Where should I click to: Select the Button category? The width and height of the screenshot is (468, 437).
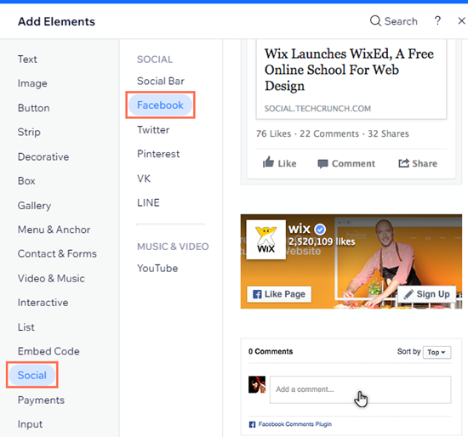click(x=33, y=108)
